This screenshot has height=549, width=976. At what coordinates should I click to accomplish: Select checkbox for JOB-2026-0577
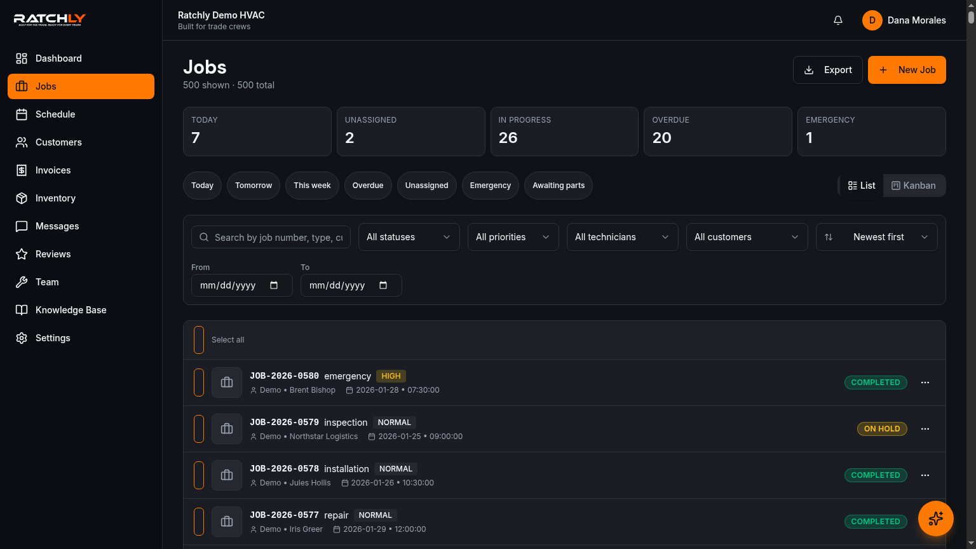[x=199, y=522]
